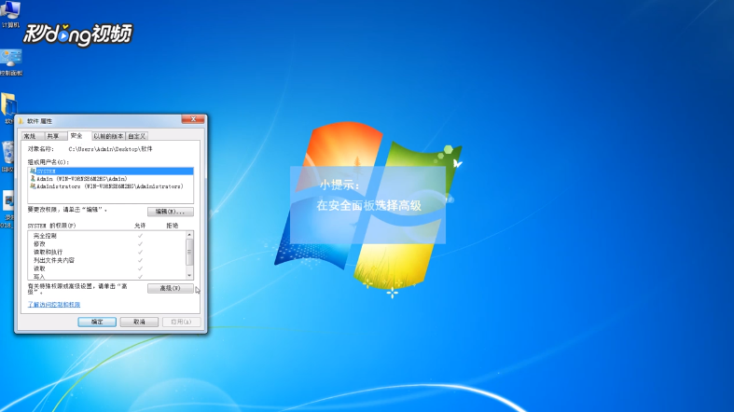Cancel the dialog with 取消
Screen dimensions: 734x412
point(139,322)
